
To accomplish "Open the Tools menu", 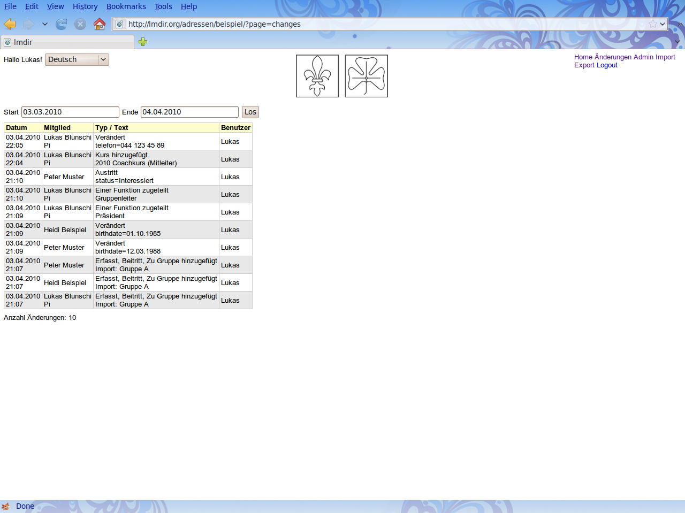I will coord(163,6).
